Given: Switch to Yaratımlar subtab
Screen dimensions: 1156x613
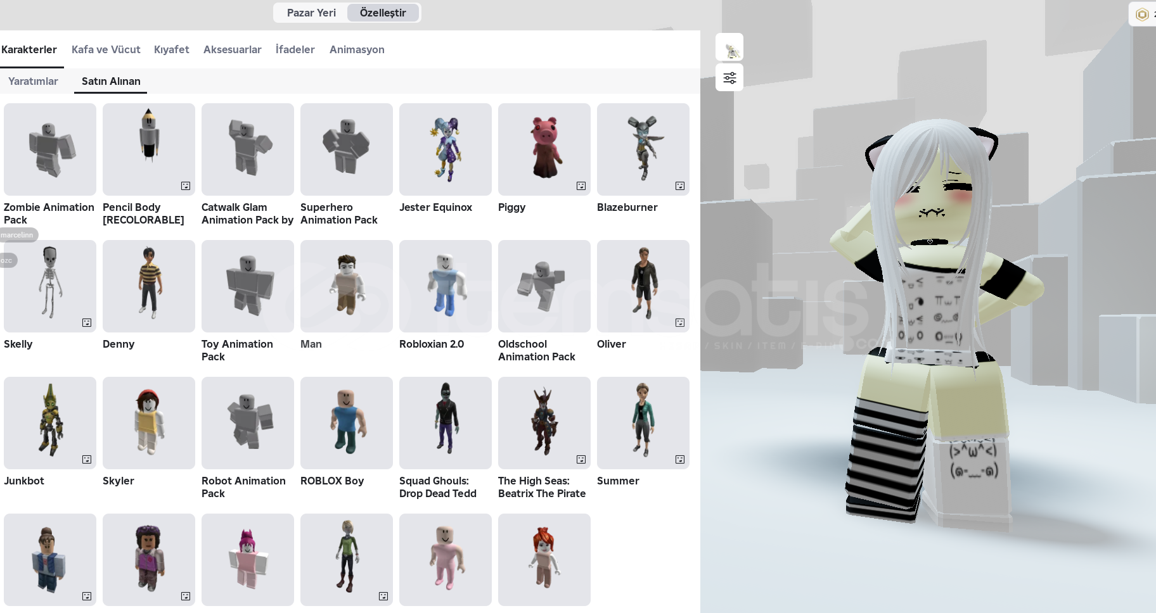Looking at the screenshot, I should 33,81.
